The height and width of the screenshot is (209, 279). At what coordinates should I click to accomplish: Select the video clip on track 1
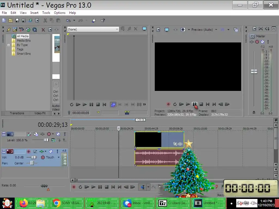[159, 140]
